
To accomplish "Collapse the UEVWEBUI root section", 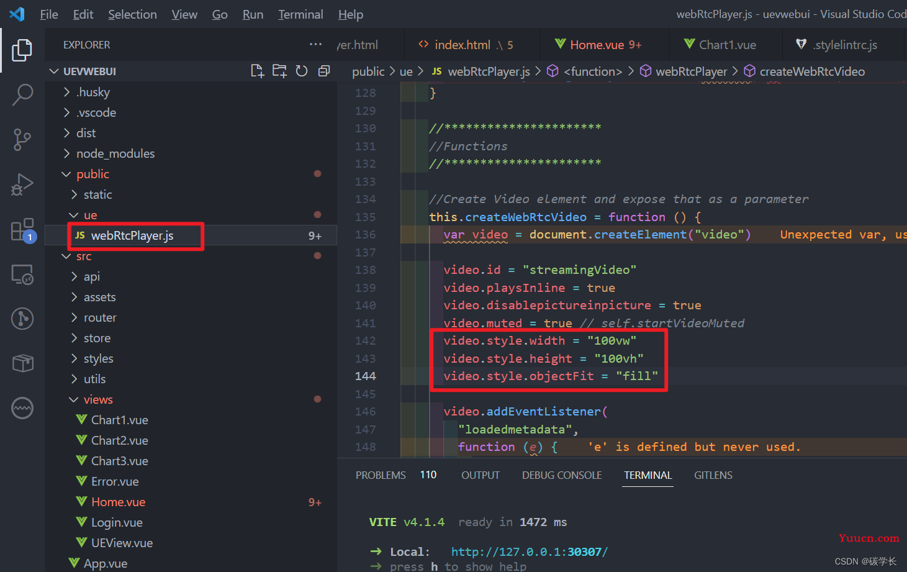I will click(54, 71).
